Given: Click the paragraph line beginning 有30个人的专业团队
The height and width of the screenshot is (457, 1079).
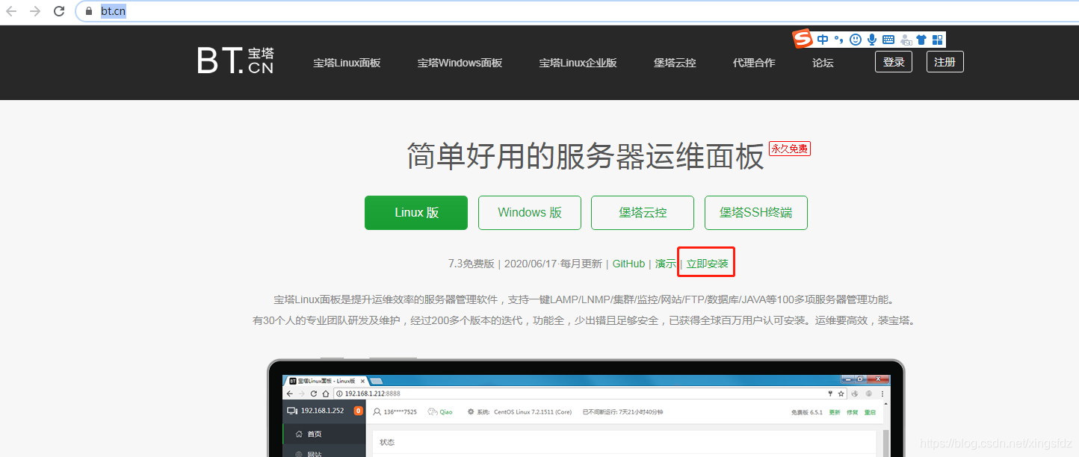Looking at the screenshot, I should point(584,320).
